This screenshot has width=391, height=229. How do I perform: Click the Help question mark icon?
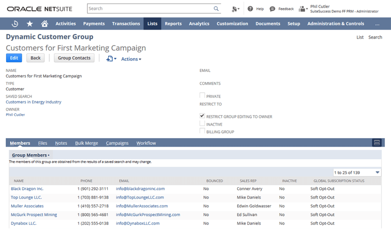[250, 9]
